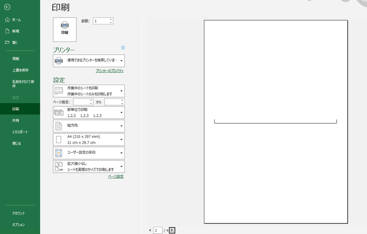
Task: Expand the printer selection dropdown
Action: click(89, 61)
